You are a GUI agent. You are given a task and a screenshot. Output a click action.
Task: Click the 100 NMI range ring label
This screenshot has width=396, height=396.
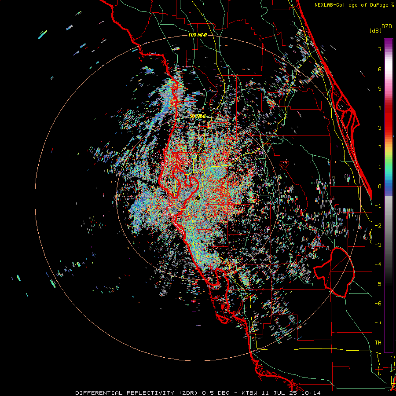click(x=198, y=35)
